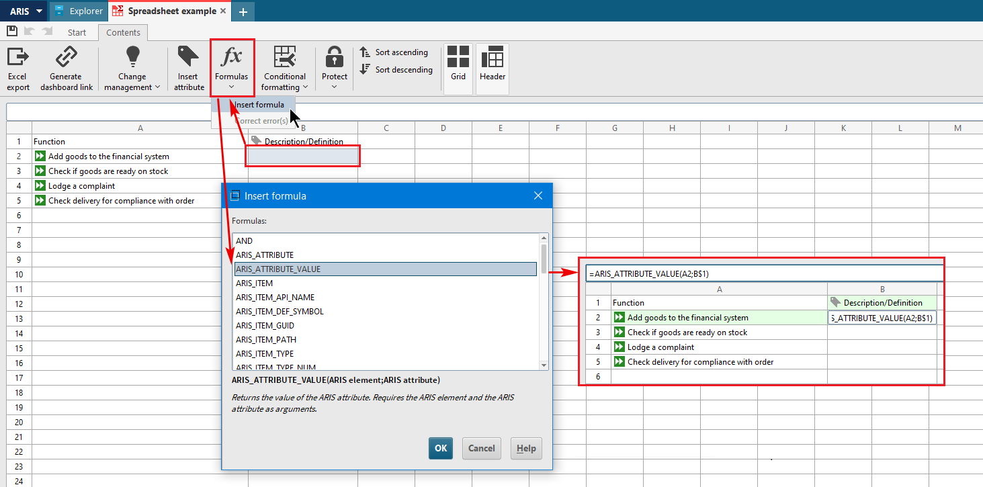Choose Insert formula menu entry
The width and height of the screenshot is (983, 487).
point(253,105)
